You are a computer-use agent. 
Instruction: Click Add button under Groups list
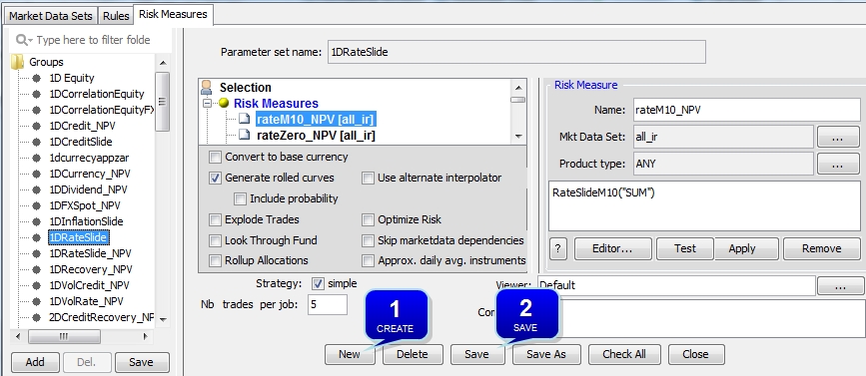pos(35,362)
